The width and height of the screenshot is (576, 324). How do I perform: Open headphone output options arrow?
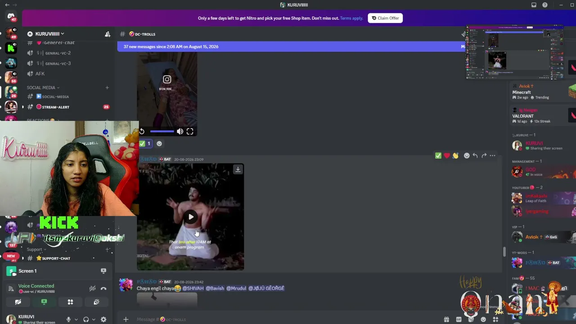coord(93,319)
